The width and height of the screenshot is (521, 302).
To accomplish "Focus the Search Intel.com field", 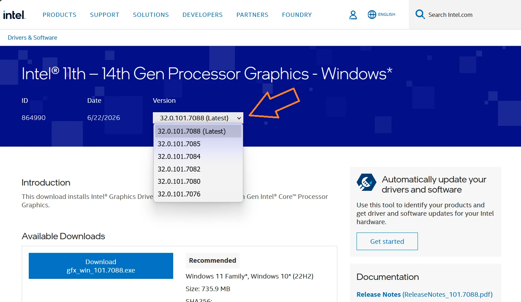I will coord(465,15).
